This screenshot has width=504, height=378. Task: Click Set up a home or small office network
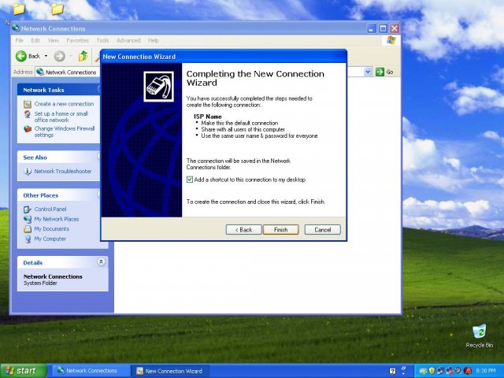[x=61, y=117]
